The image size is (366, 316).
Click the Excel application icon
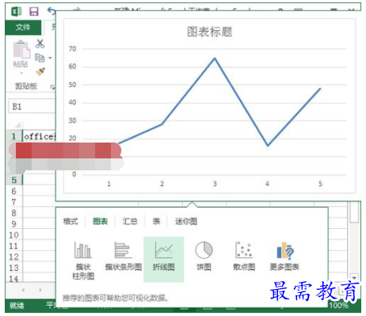point(17,11)
